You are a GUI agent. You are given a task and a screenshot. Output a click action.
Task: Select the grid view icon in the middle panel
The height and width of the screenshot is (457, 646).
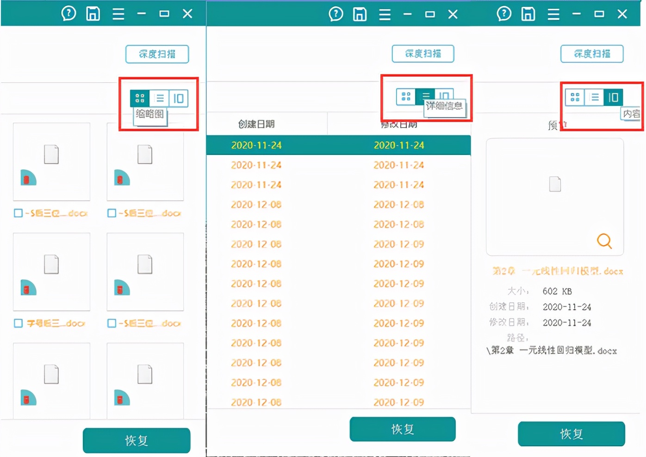tap(406, 97)
